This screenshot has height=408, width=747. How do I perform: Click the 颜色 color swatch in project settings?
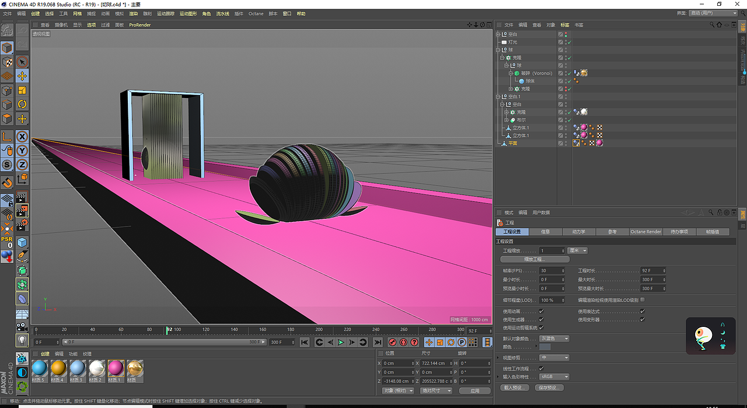(544, 347)
